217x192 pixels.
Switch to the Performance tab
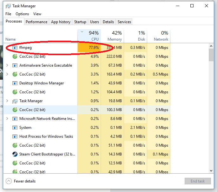pos(36,22)
